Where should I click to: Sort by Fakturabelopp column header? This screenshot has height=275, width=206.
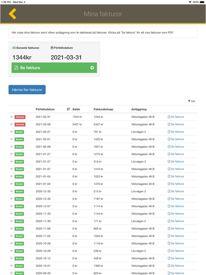[103, 109]
